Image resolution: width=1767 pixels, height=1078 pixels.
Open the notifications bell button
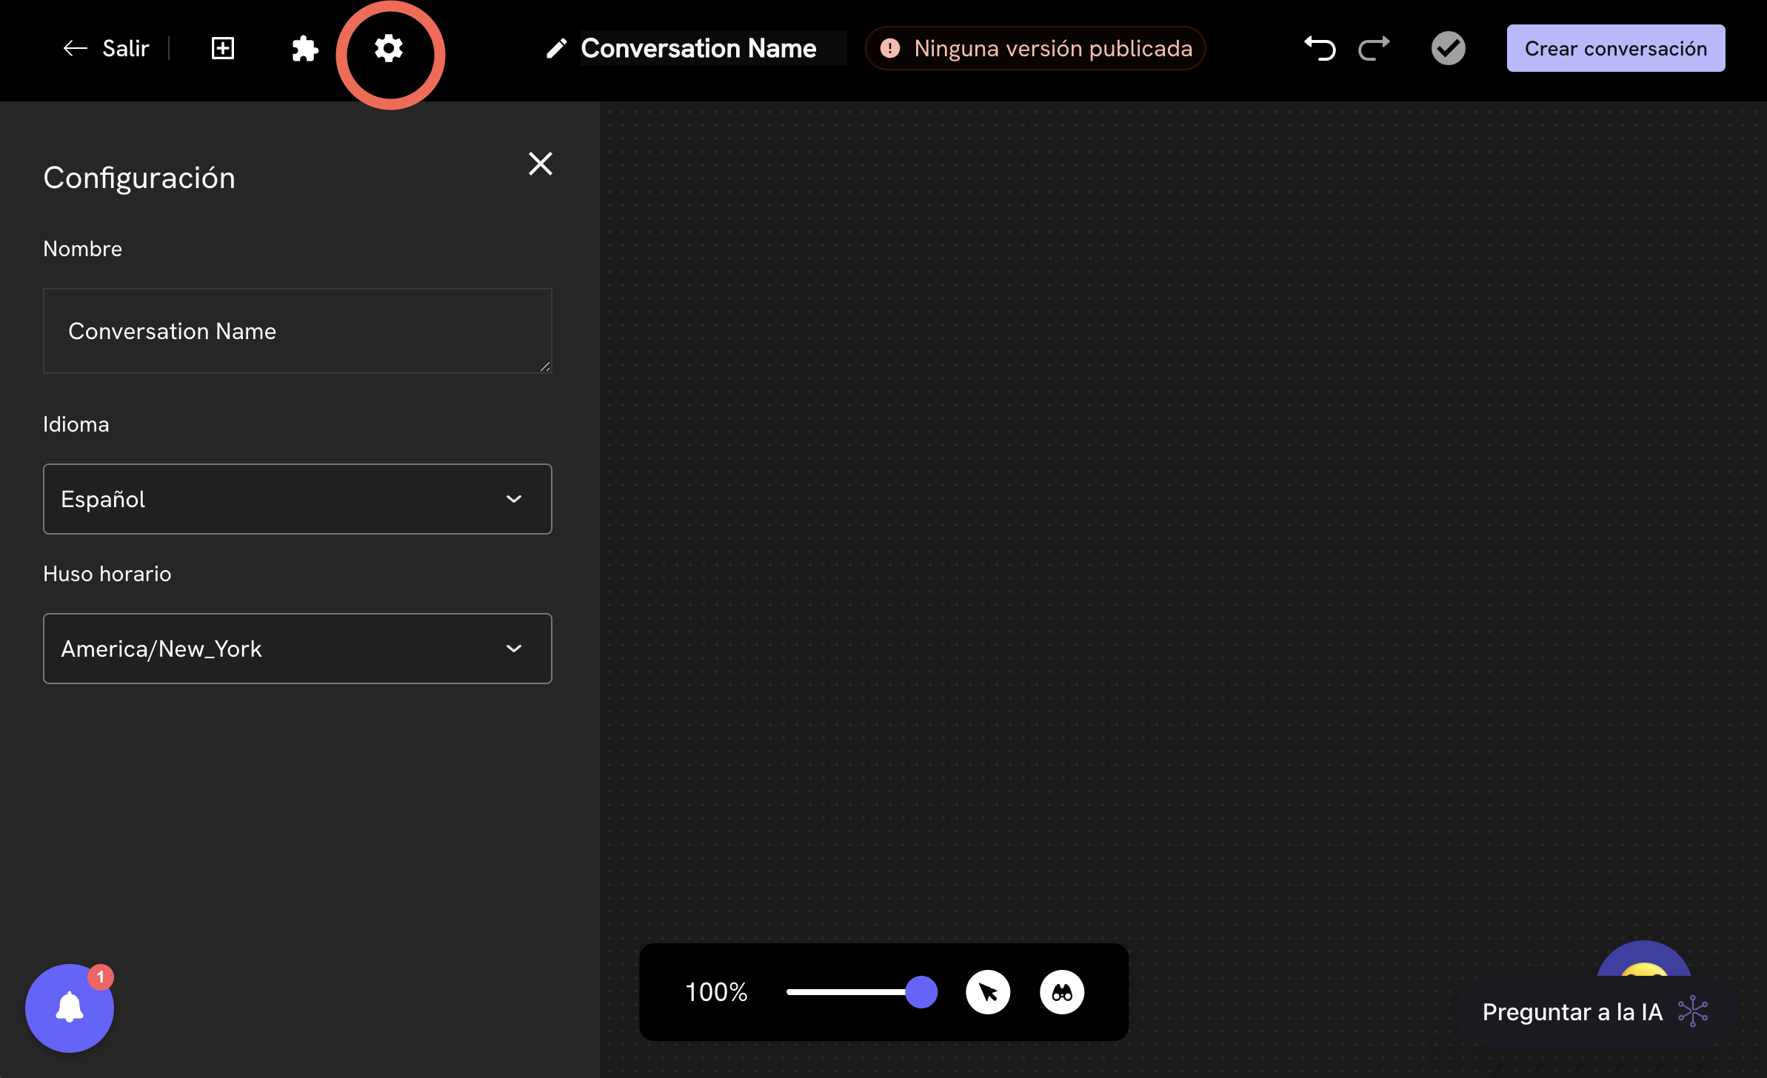70,1008
